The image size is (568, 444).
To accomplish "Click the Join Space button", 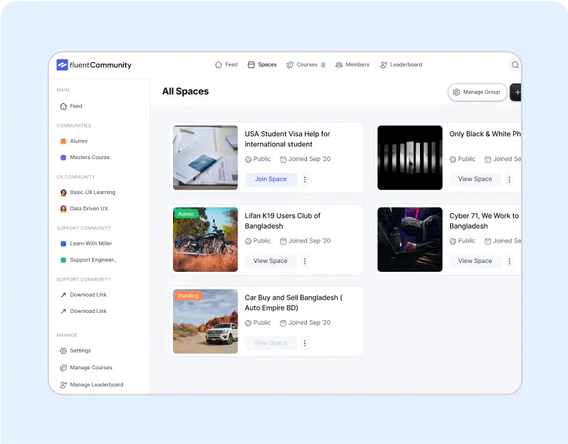I will [270, 180].
